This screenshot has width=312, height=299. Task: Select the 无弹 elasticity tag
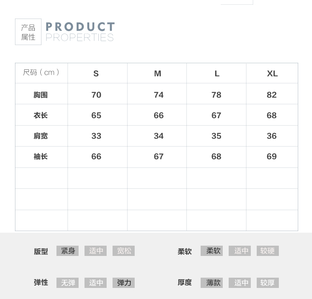pyautogui.click(x=68, y=283)
